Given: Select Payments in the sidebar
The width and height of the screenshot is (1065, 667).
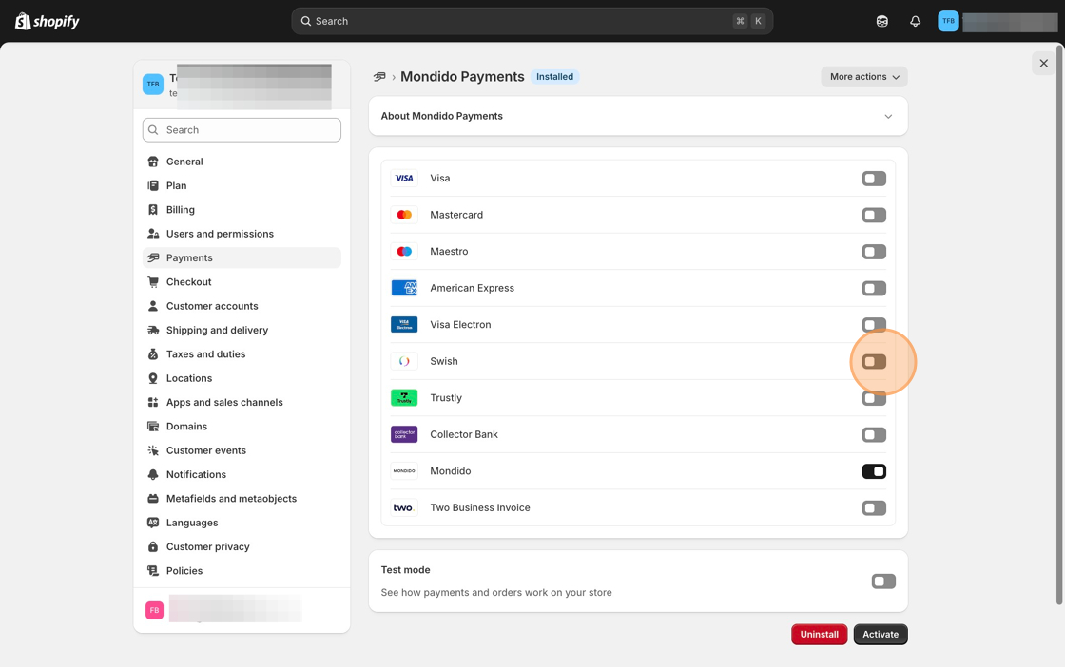Looking at the screenshot, I should point(242,257).
